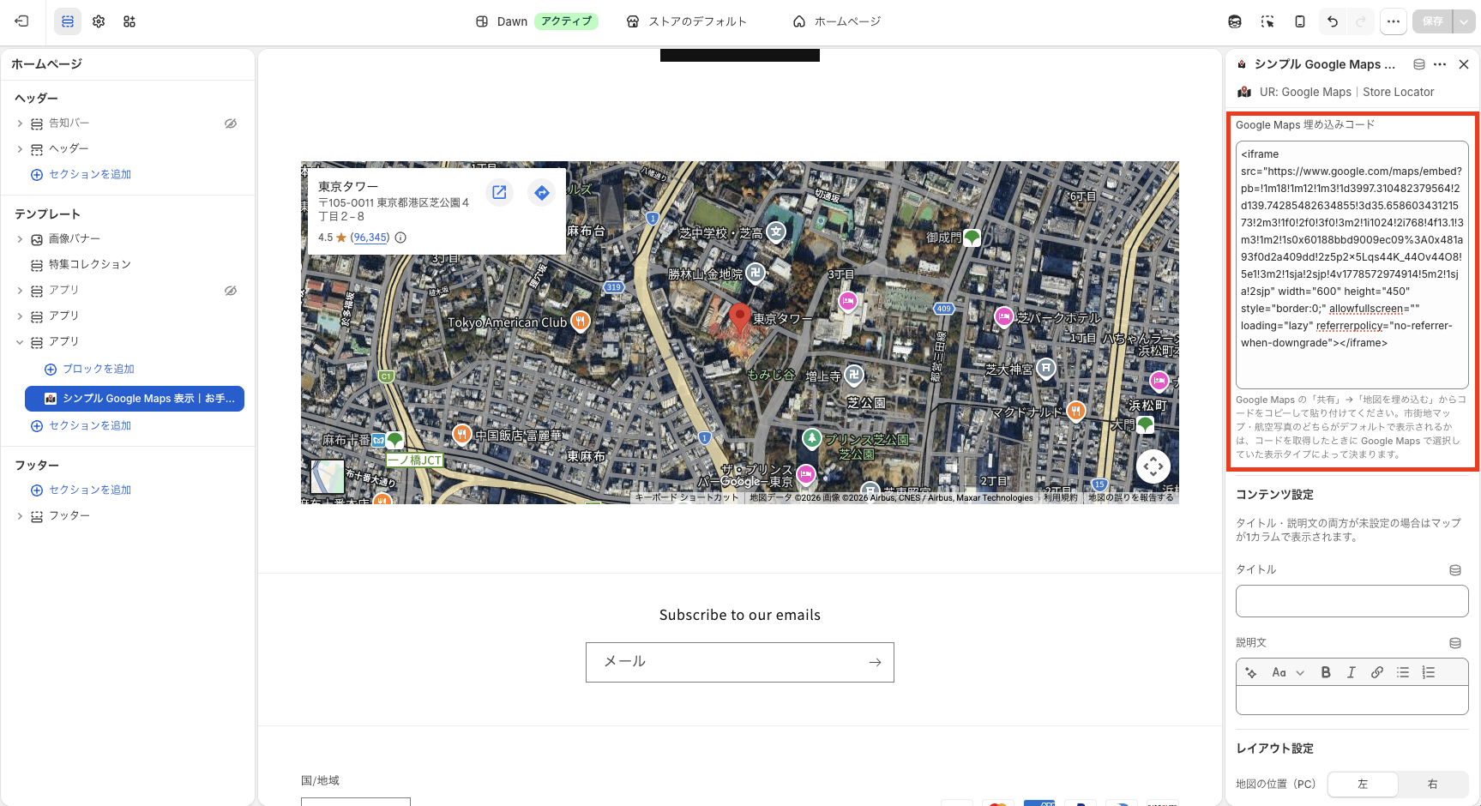The height and width of the screenshot is (806, 1481).
Task: Expand the second アプリ section
Action: coord(20,316)
